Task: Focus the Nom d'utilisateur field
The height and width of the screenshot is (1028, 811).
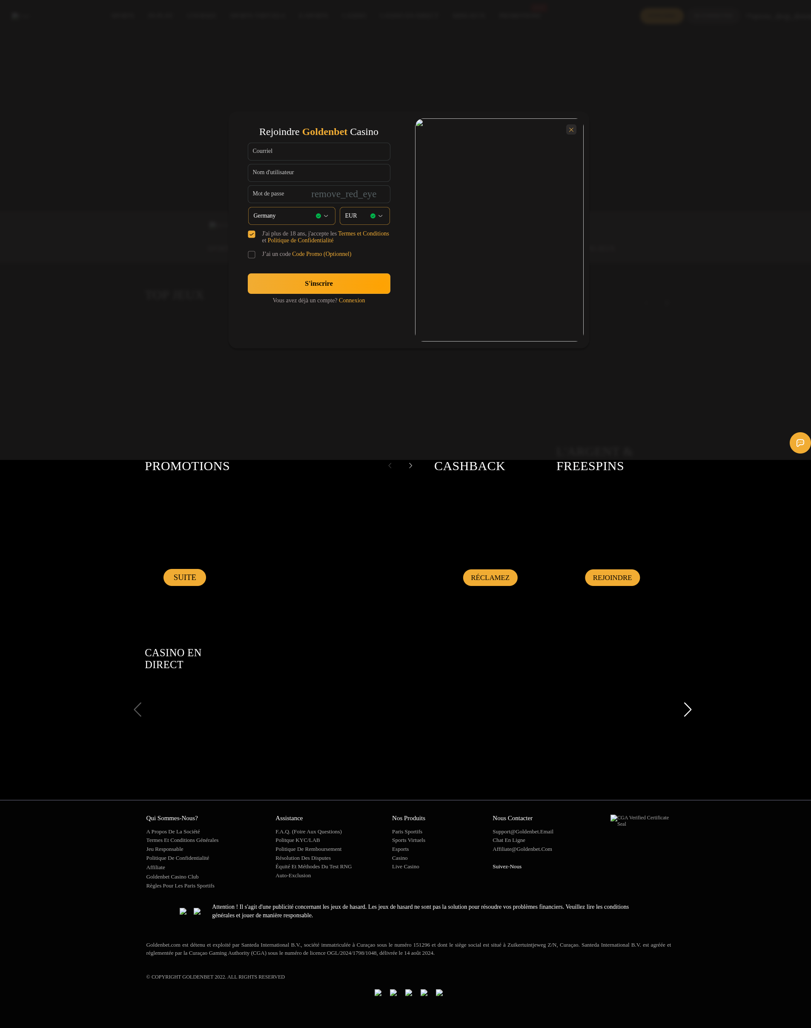Action: tap(319, 173)
